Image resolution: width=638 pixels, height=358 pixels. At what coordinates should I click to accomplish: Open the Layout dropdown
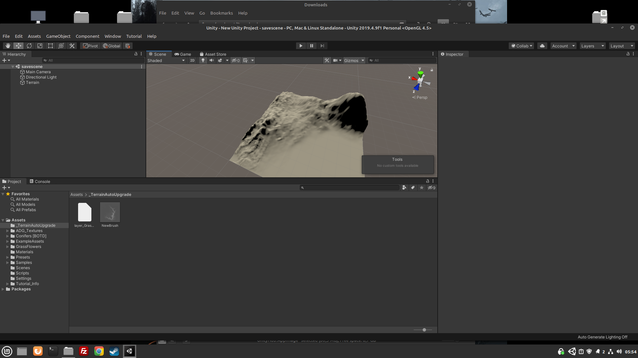coord(622,46)
